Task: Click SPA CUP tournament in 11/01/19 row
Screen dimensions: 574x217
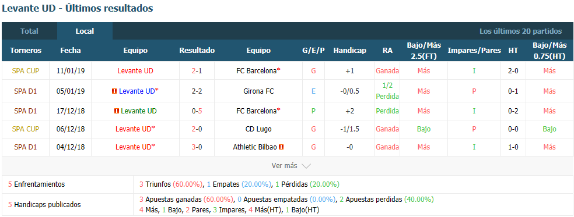Action: point(26,71)
